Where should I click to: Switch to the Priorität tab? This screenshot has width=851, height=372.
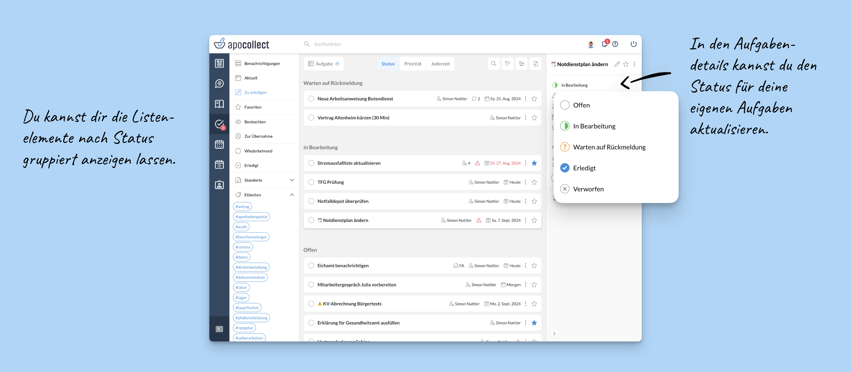[413, 64]
